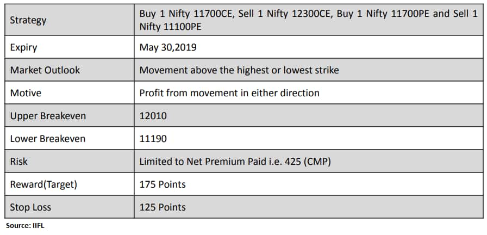
Task: Click the Motive row label
Action: (26, 92)
